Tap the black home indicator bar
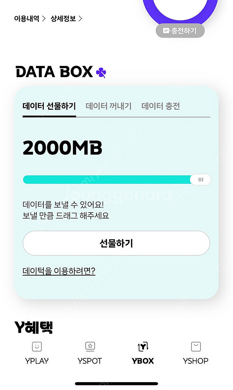This screenshot has width=233, height=390. click(x=116, y=384)
